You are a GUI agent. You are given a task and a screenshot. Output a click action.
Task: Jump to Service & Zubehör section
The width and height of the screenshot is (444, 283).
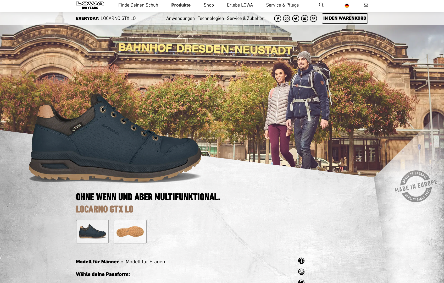point(245,19)
